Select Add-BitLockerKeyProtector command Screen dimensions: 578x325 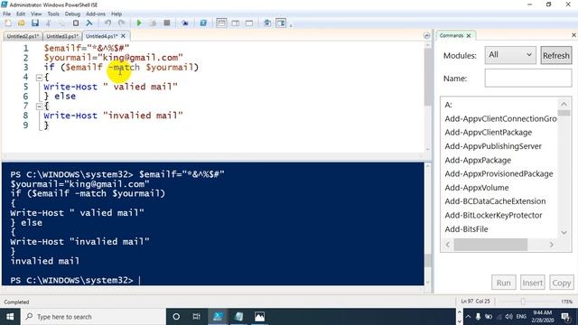(493, 216)
